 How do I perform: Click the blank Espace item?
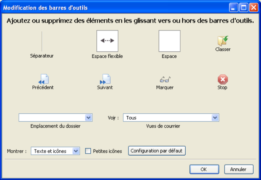click(169, 41)
